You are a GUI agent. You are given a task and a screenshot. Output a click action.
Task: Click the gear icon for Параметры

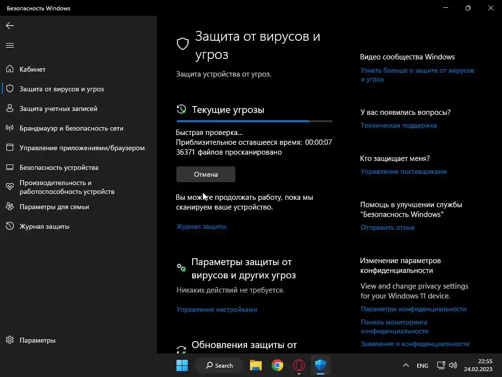coord(10,340)
